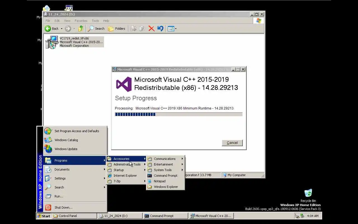Open the Views dropdown arrow
This screenshot has height=224, width=358.
pos(176,29)
